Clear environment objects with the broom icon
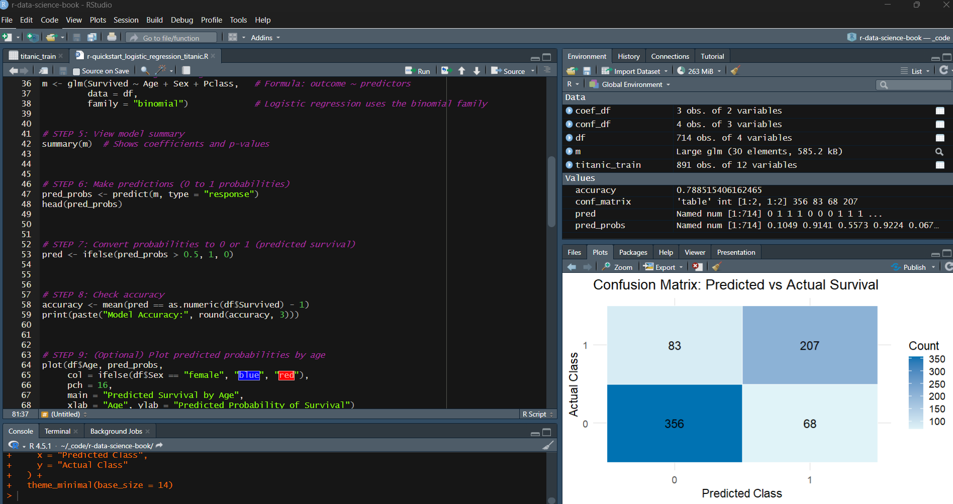 [735, 71]
